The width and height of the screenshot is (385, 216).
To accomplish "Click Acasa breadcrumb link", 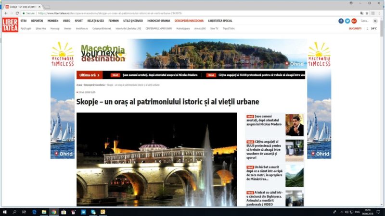I will pyautogui.click(x=79, y=85).
